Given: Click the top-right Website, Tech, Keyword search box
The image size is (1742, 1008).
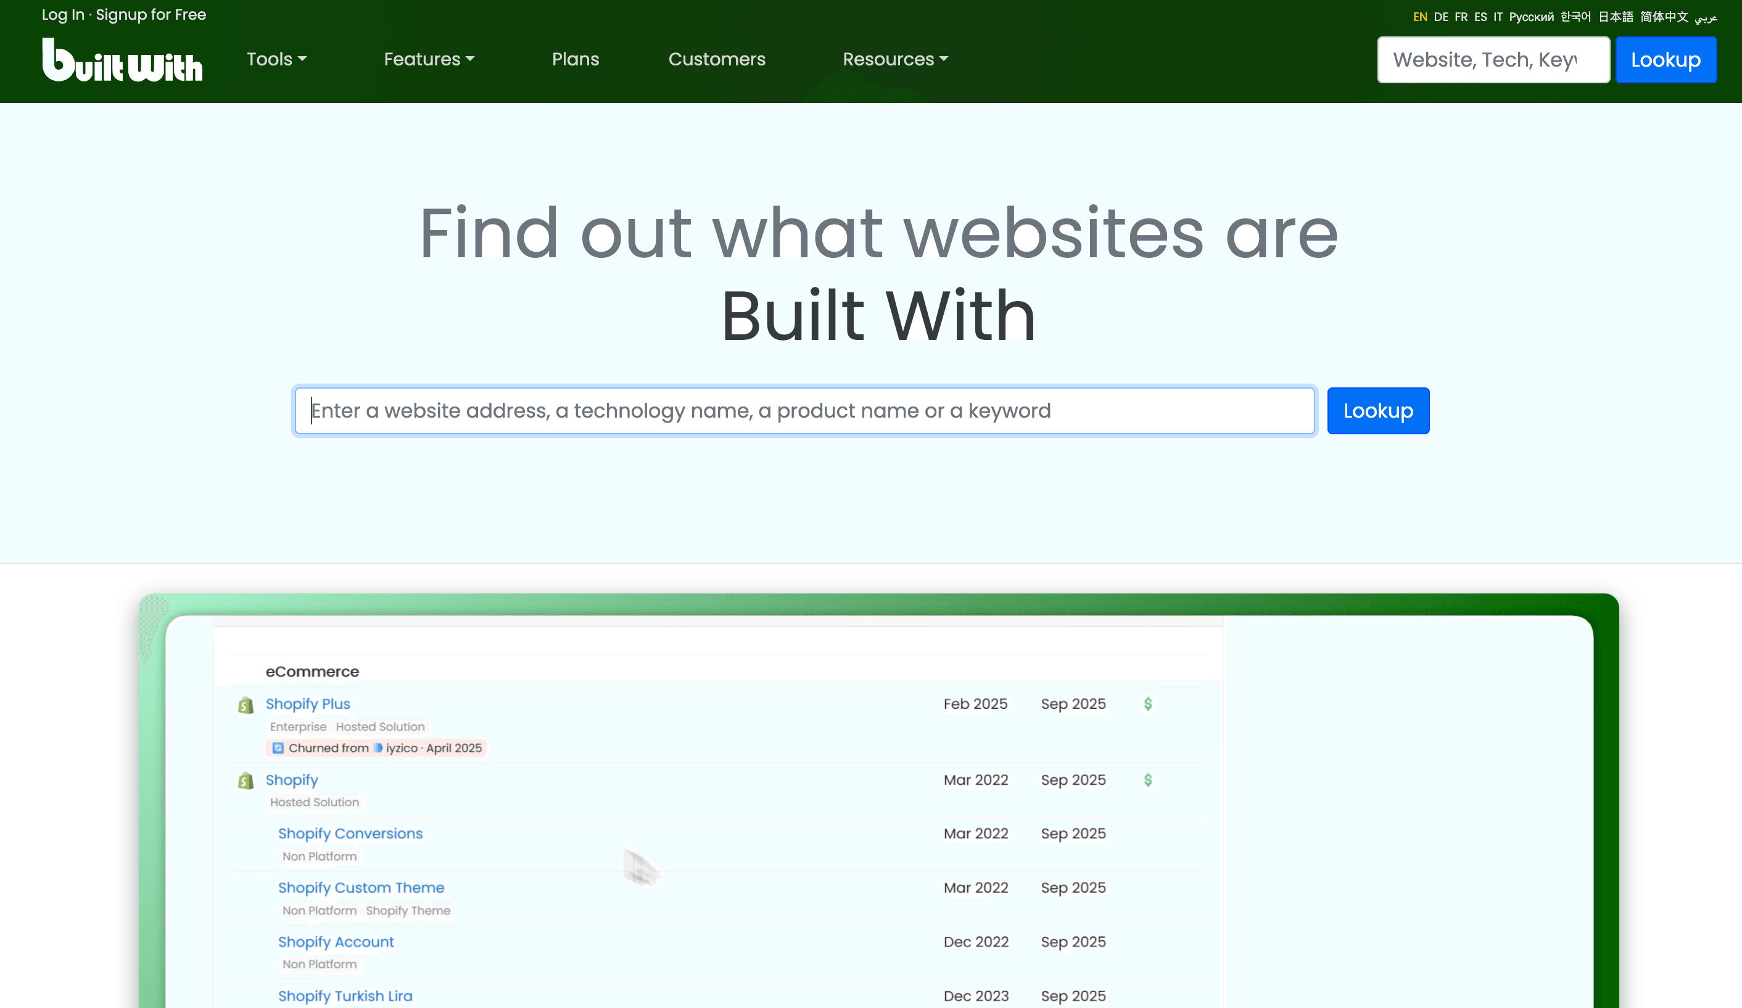Looking at the screenshot, I should [x=1493, y=59].
